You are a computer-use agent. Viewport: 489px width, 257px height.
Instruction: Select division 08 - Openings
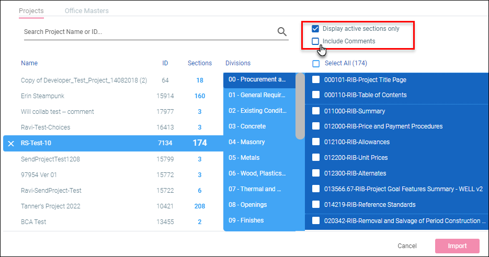point(259,205)
